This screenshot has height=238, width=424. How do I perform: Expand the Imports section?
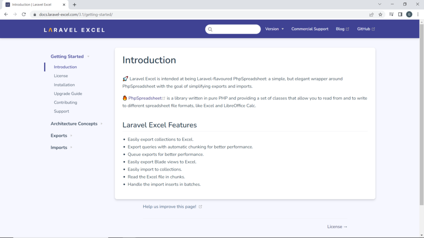61,148
